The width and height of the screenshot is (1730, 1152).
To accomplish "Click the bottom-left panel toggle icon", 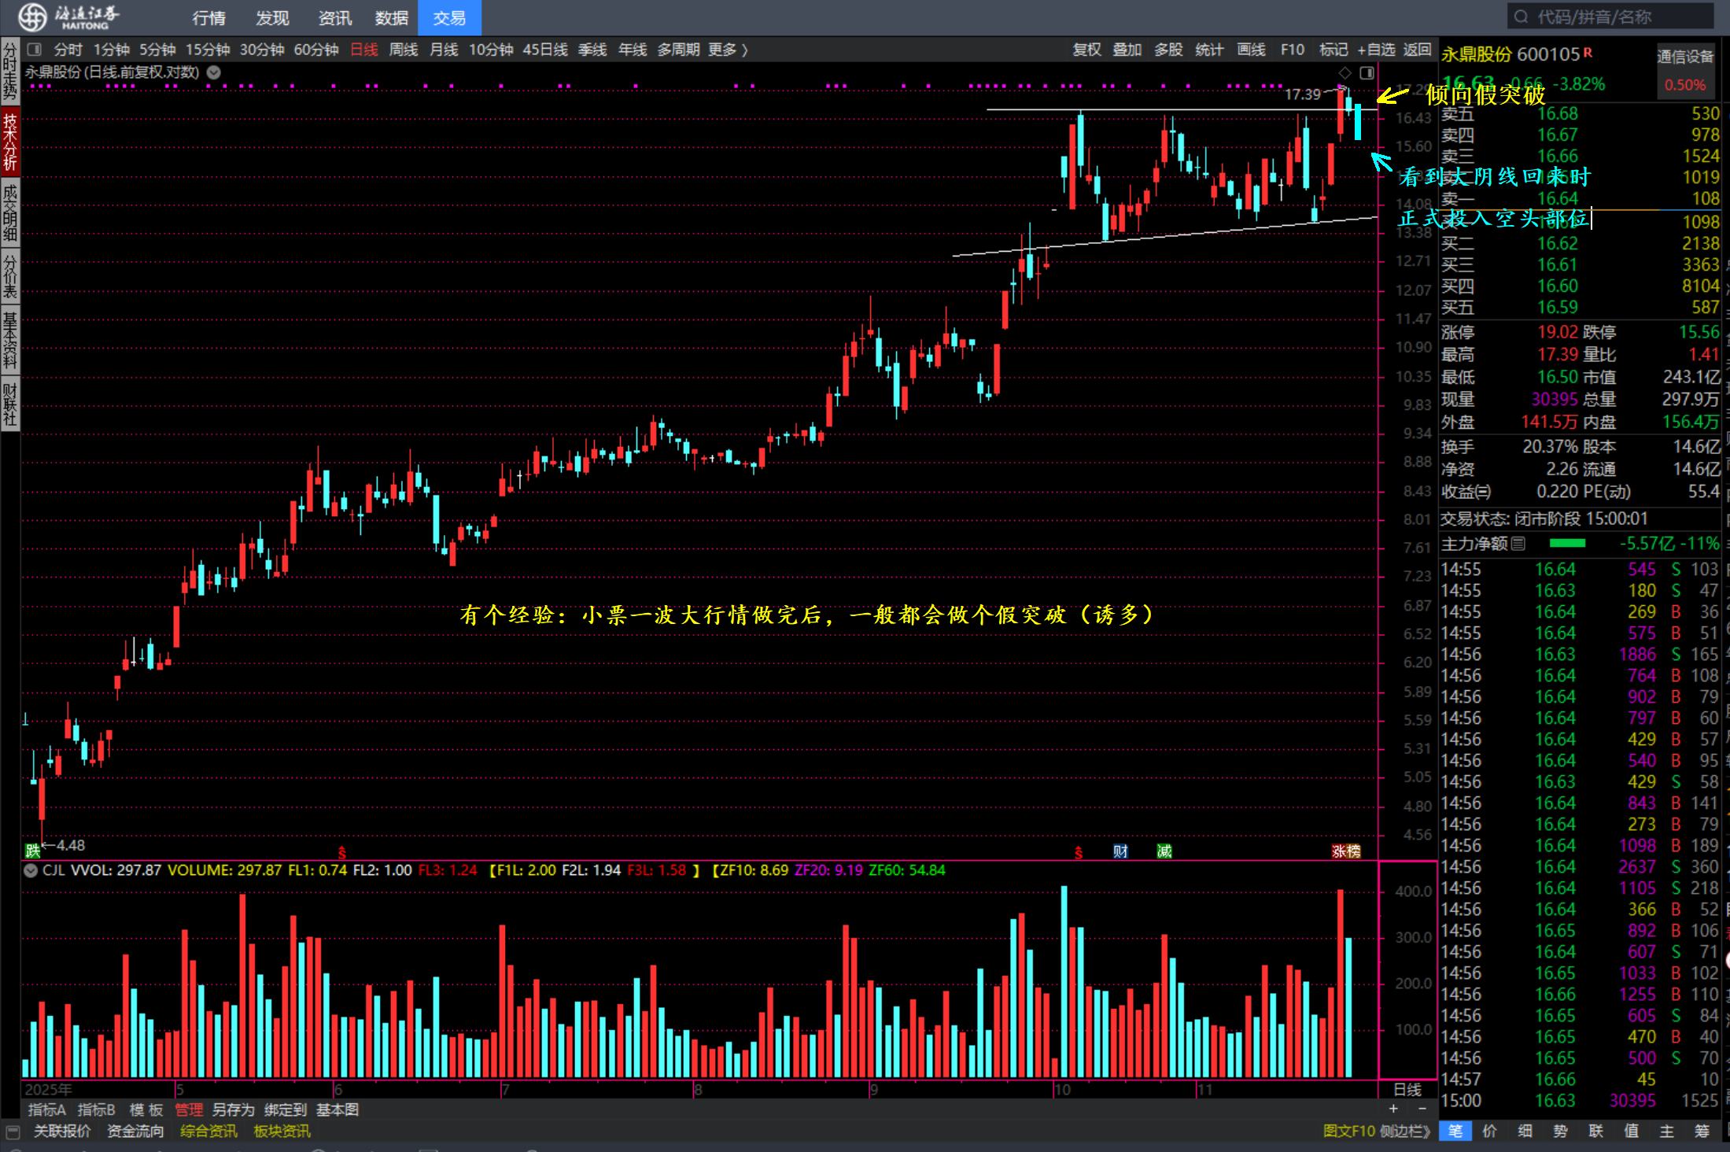I will tap(12, 1132).
